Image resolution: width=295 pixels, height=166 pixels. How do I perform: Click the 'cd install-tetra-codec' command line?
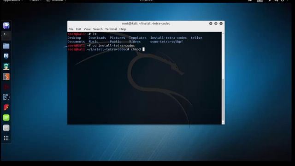(x=113, y=45)
